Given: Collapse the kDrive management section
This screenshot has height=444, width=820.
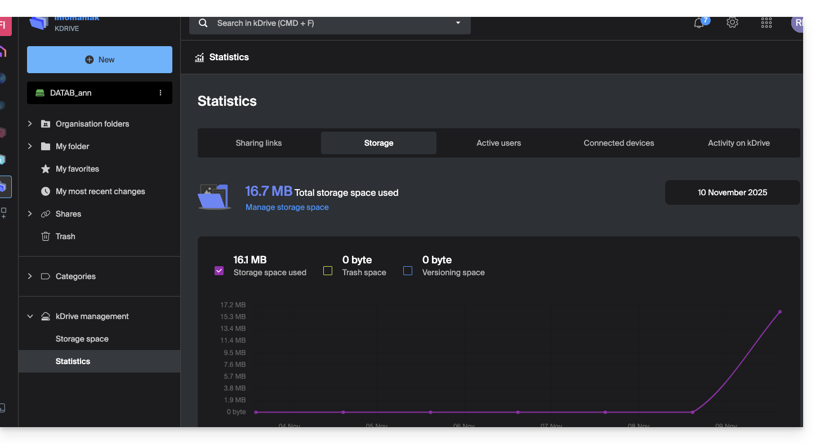Looking at the screenshot, I should click(30, 316).
